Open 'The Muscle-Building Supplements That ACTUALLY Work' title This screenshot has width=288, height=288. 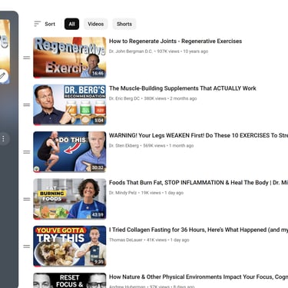pyautogui.click(x=183, y=88)
